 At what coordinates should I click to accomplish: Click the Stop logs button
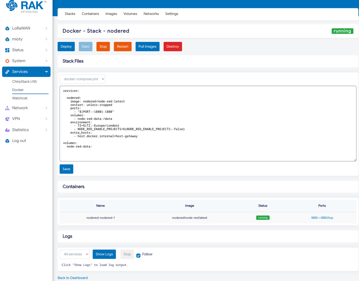(127, 254)
